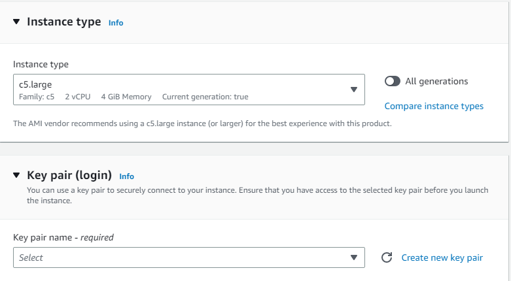The image size is (511, 281).
Task: Click the 'All generations' label text
Action: (x=436, y=81)
